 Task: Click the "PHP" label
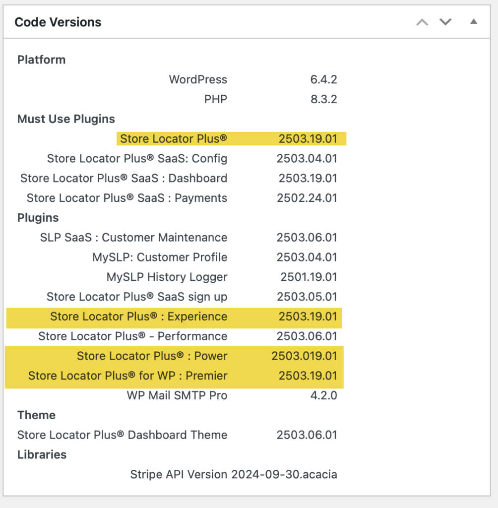click(216, 99)
